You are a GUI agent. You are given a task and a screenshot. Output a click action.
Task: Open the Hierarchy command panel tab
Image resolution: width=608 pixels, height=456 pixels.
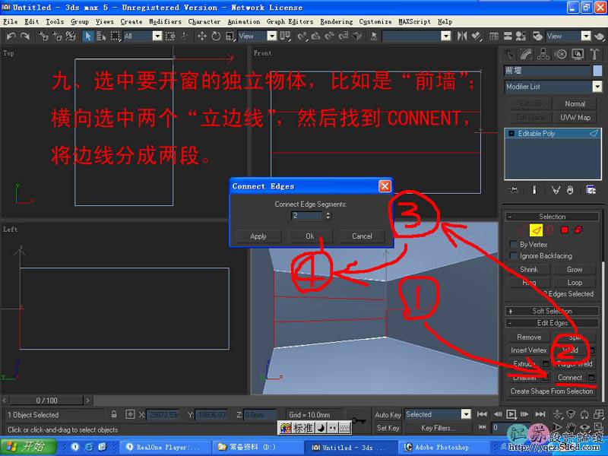[543, 54]
